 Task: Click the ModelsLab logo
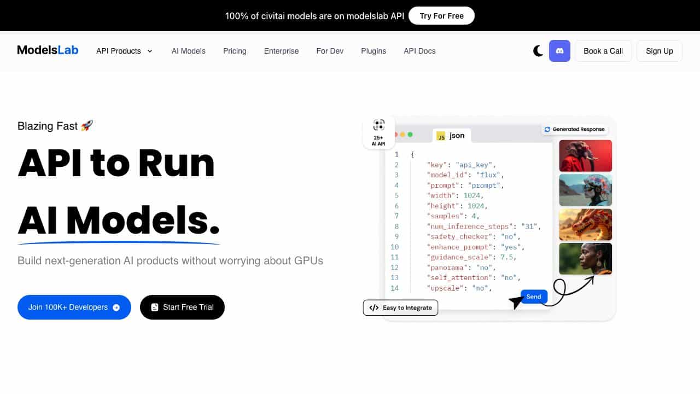48,50
